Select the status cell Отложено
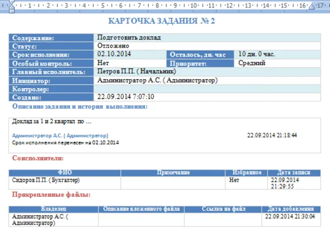 (207, 46)
